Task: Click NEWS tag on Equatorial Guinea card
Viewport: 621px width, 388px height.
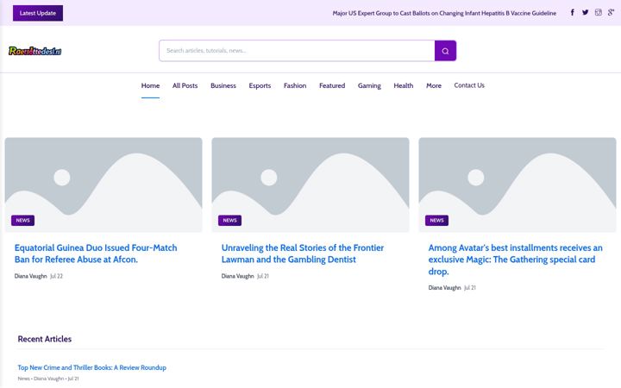Action: pos(23,220)
